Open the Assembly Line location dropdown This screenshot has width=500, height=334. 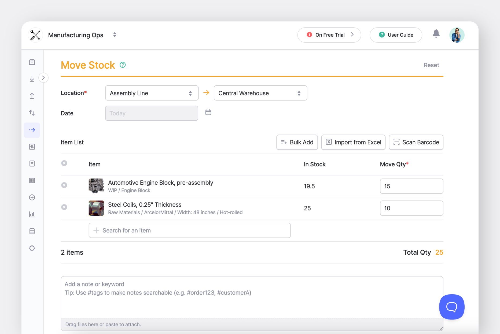[x=152, y=93]
